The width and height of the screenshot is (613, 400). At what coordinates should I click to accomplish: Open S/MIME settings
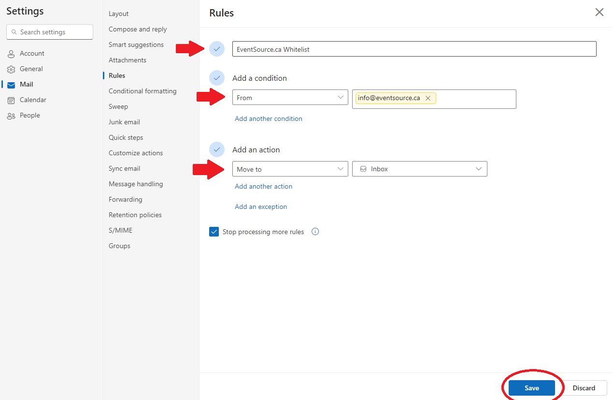pos(120,231)
